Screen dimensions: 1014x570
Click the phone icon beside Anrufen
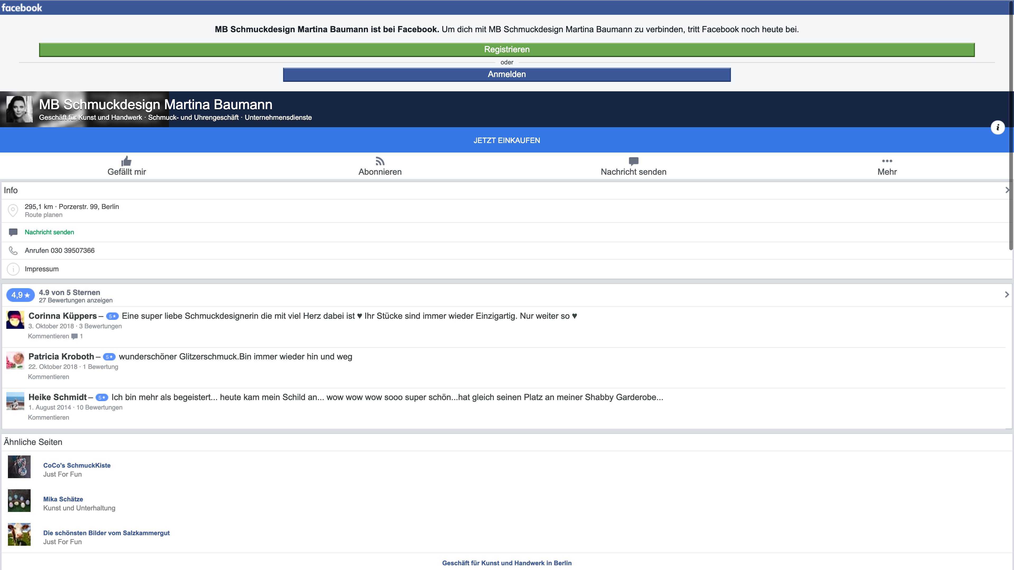coord(13,251)
